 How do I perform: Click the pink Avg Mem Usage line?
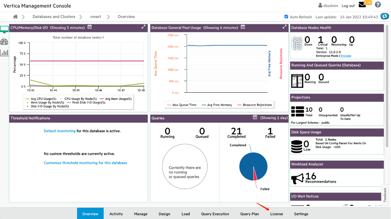click(x=87, y=61)
